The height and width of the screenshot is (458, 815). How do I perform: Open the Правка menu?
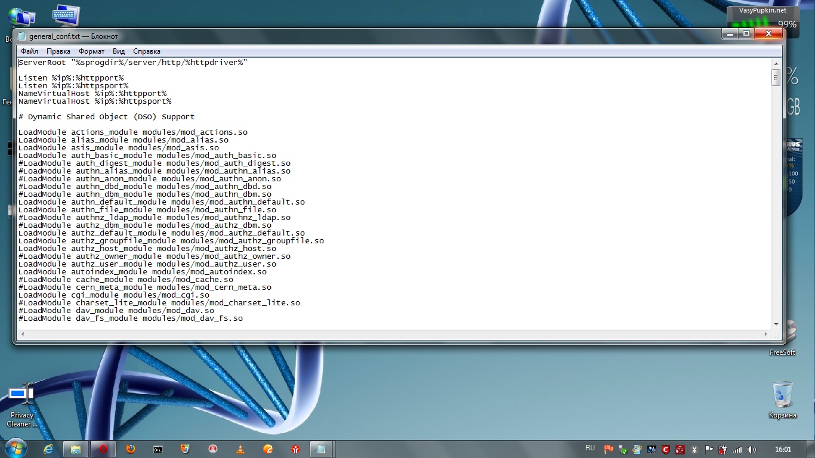pos(58,51)
